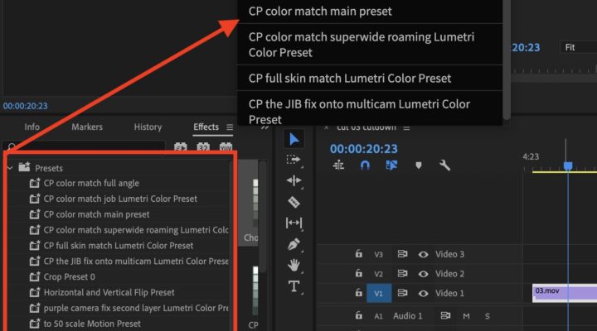The height and width of the screenshot is (331, 597).
Task: Select V1 track target button
Action: 378,294
